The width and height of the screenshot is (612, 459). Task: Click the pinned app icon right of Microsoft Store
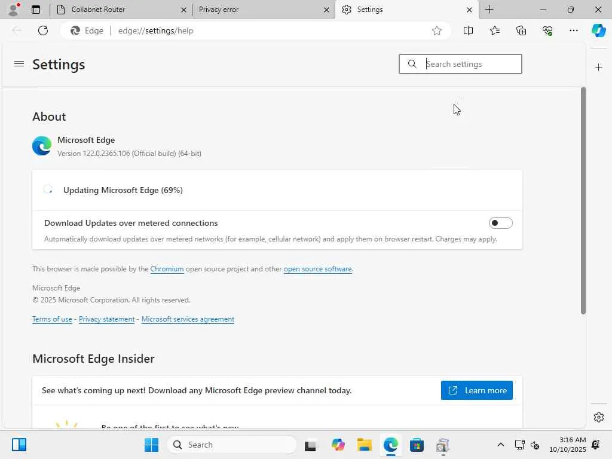(x=443, y=445)
